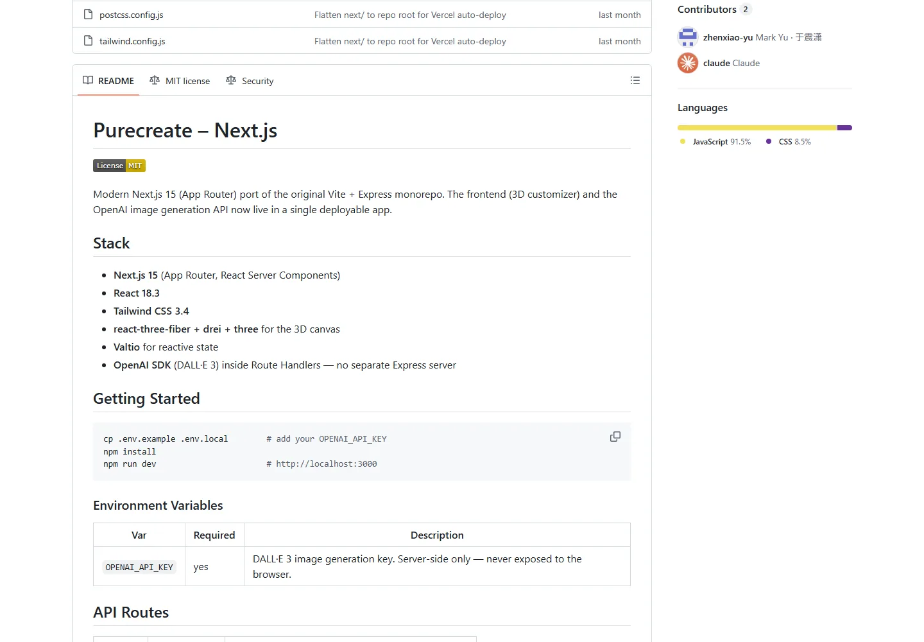The image size is (924, 642).
Task: Click the 'React 18.3' list item
Action: coord(137,293)
